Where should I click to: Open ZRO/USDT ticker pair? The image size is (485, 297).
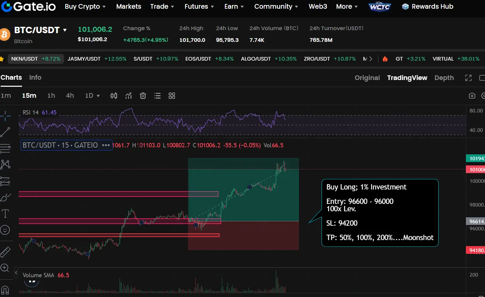[330, 59]
